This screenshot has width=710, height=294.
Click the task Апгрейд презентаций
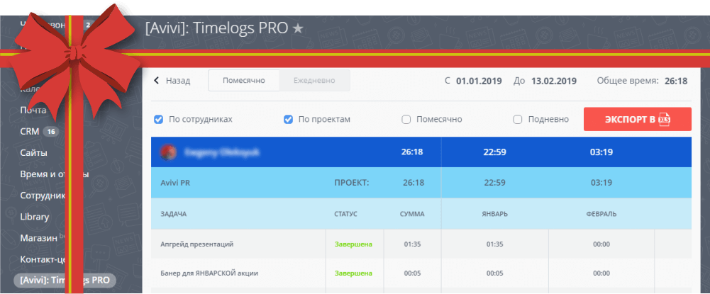(x=197, y=244)
